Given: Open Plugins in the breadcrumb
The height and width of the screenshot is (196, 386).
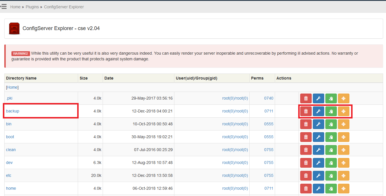Looking at the screenshot, I should [32, 7].
